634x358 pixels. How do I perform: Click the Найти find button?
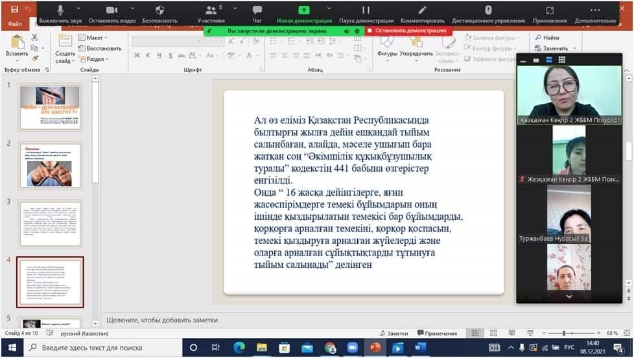(x=548, y=38)
